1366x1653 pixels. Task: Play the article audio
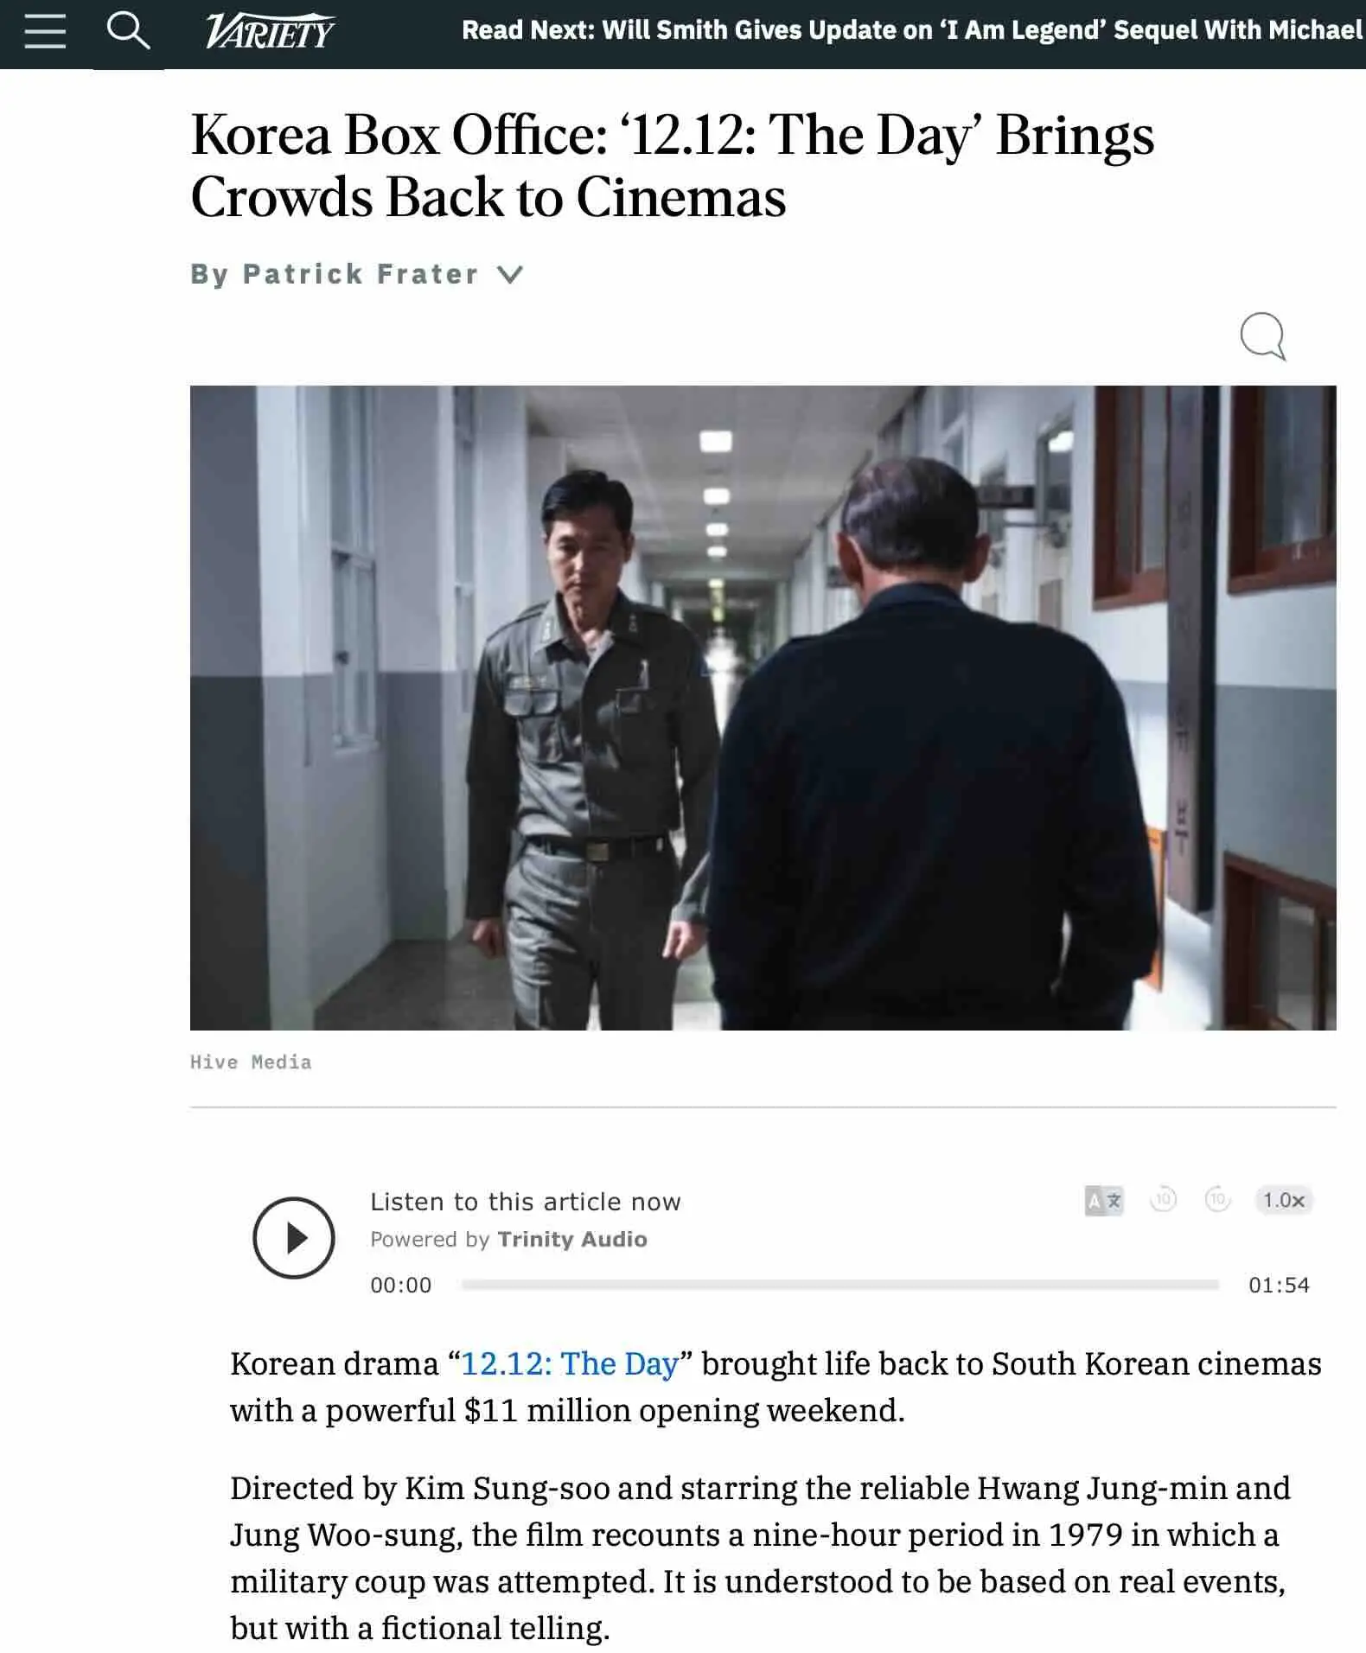[x=294, y=1238]
